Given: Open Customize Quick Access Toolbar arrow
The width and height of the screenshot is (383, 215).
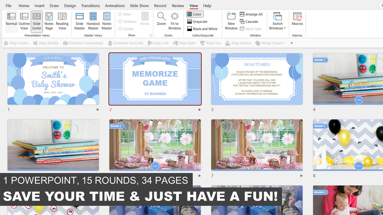Looking at the screenshot, I should 292,43.
